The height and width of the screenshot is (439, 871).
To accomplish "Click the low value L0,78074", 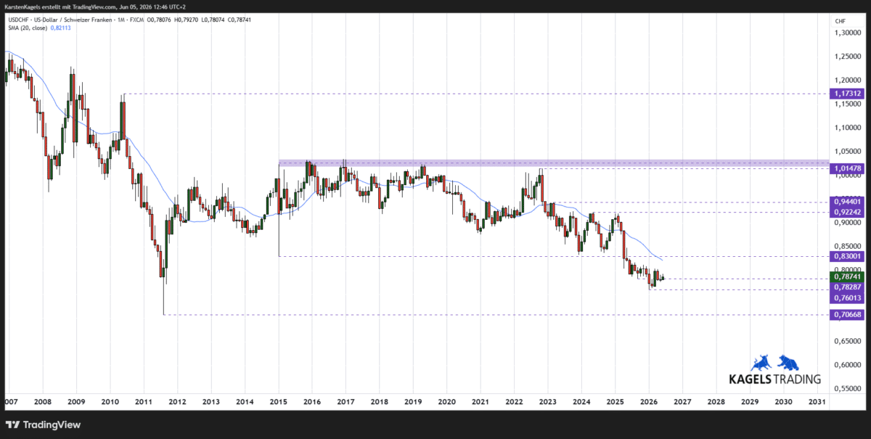I will tap(213, 20).
